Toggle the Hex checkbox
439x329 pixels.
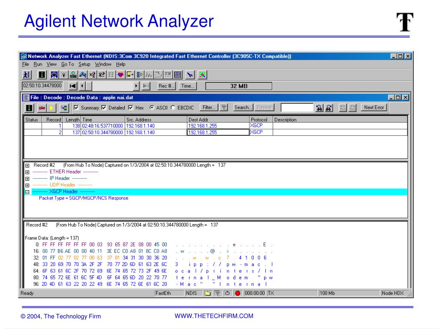point(130,108)
